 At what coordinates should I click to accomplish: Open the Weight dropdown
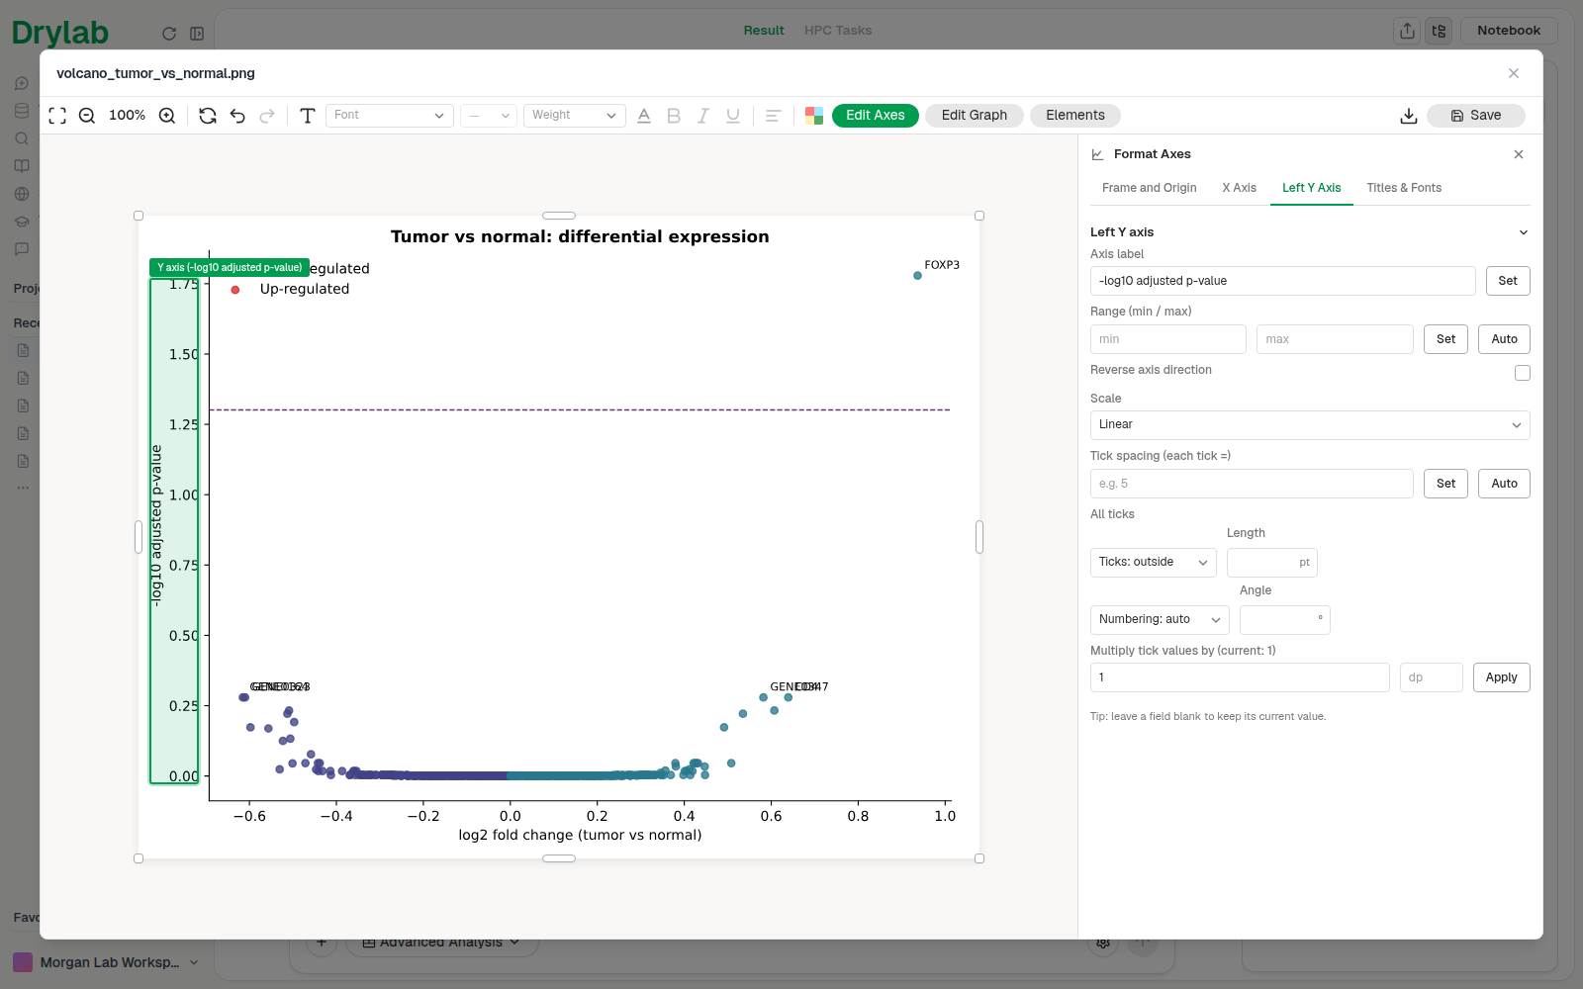pos(575,116)
